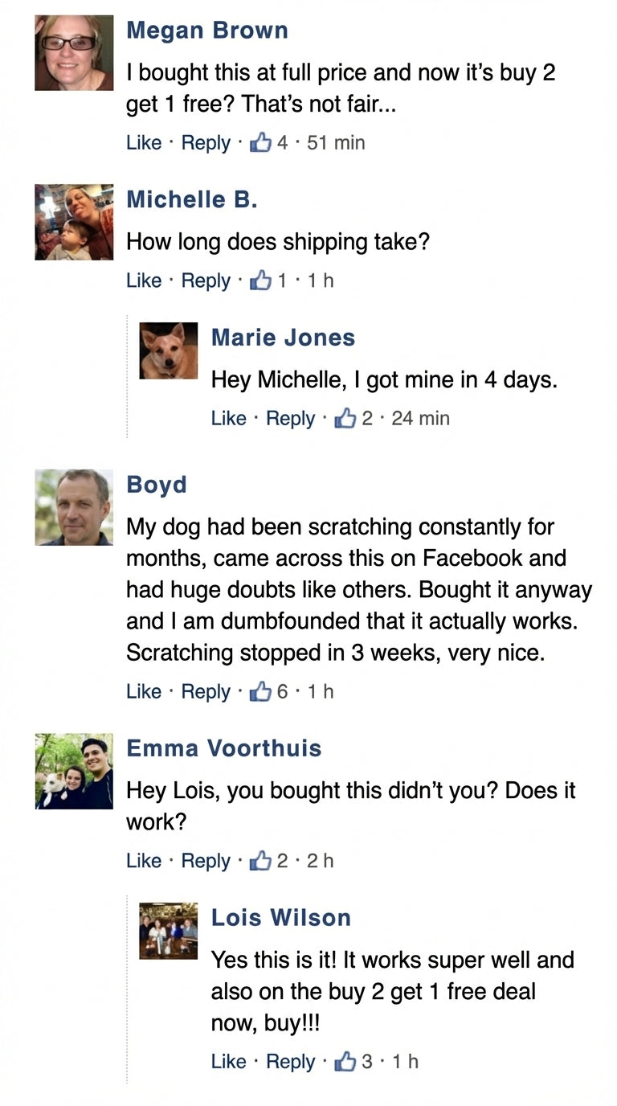Visit Lois Wilson's profile via her name
The height and width of the screenshot is (1106, 617).
(x=280, y=917)
